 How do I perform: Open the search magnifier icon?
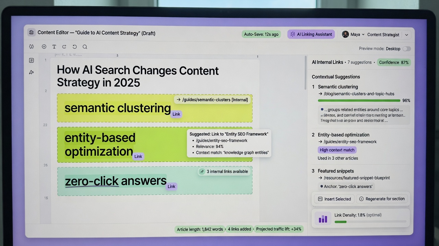point(85,47)
